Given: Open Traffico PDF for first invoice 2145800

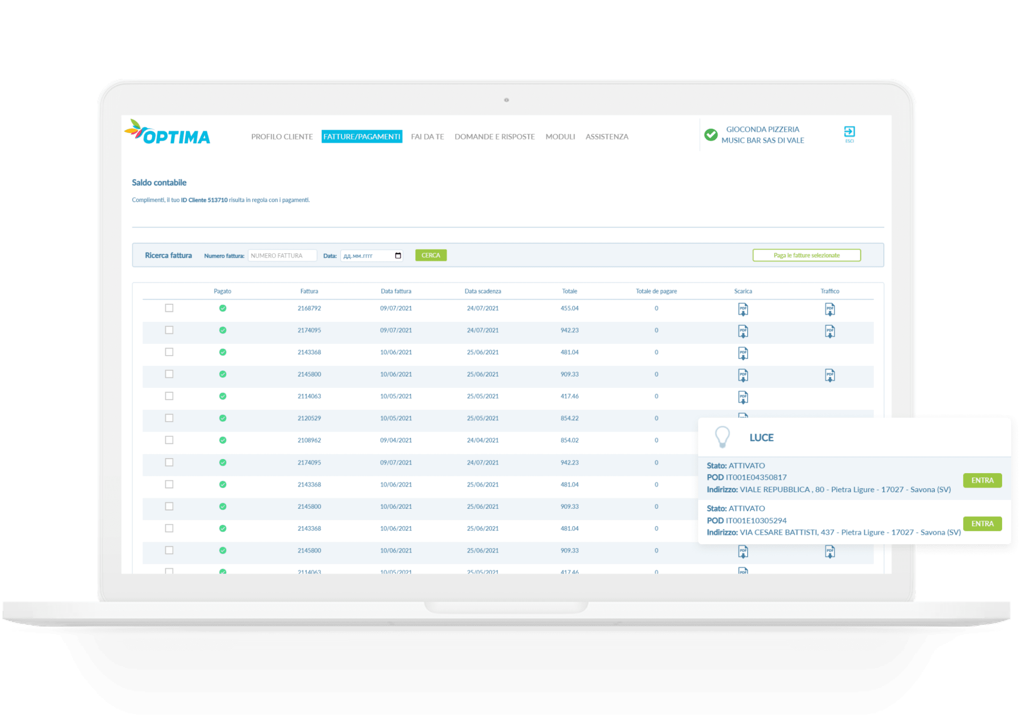Looking at the screenshot, I should tap(830, 375).
